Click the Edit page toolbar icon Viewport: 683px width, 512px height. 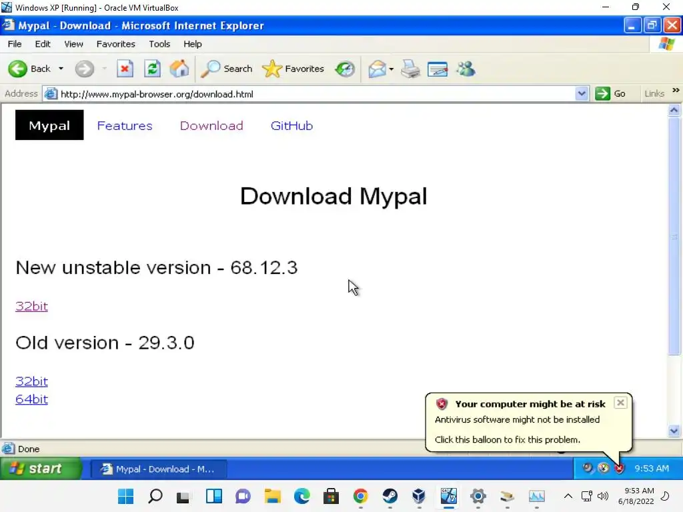pos(438,69)
